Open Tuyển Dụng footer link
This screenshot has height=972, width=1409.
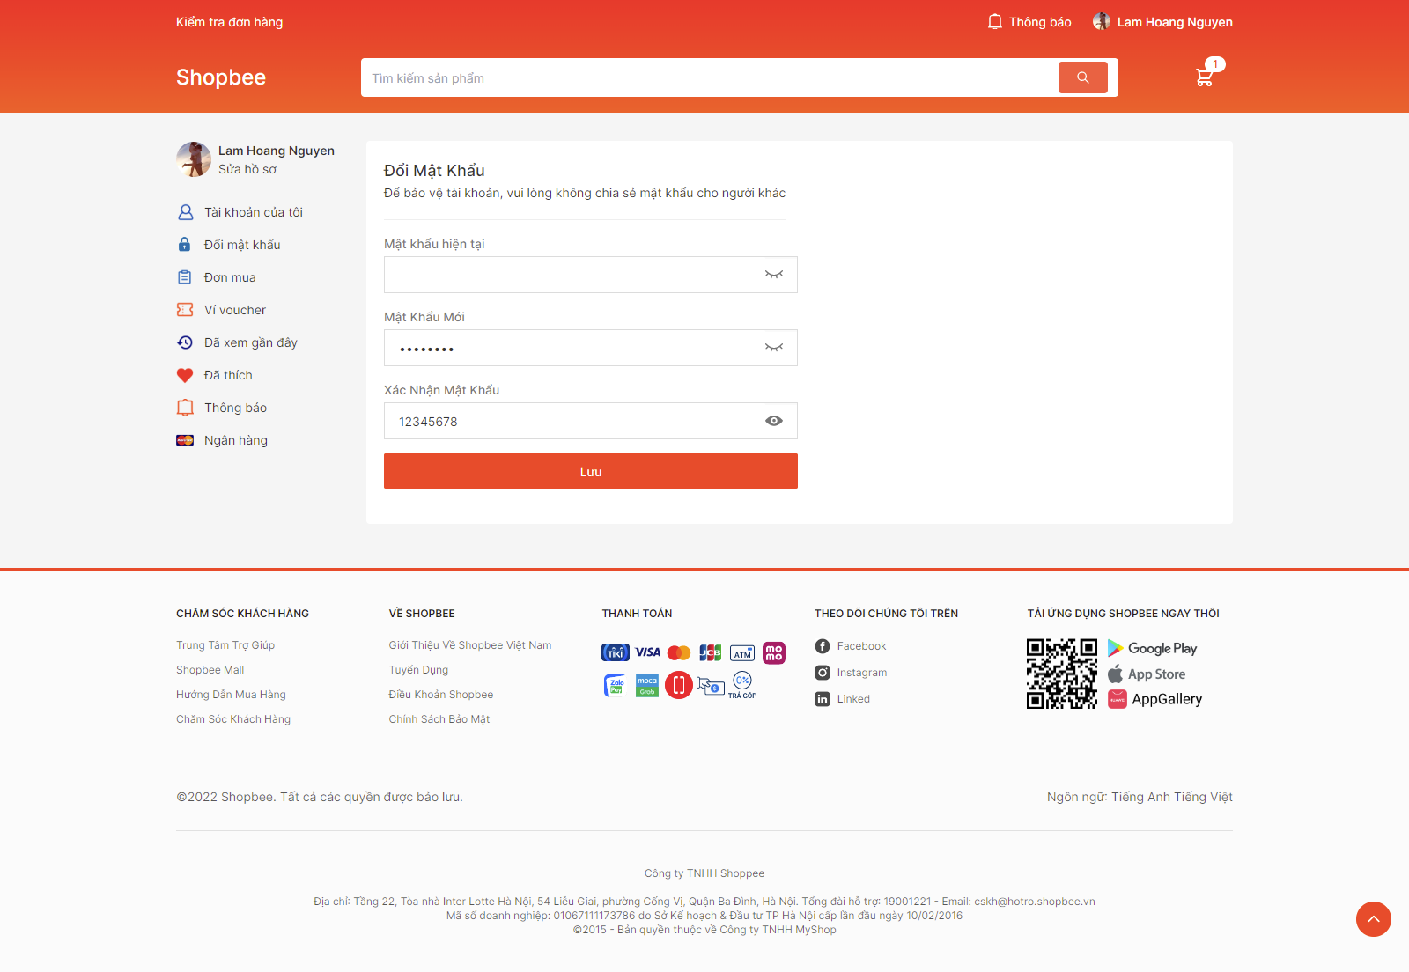(418, 670)
